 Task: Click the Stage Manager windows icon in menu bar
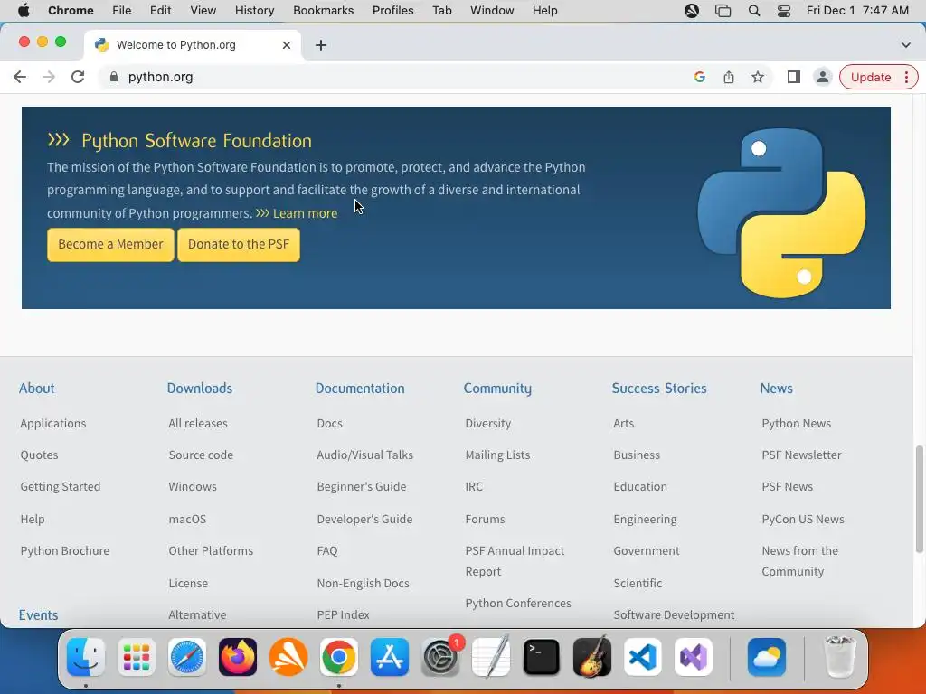point(723,11)
